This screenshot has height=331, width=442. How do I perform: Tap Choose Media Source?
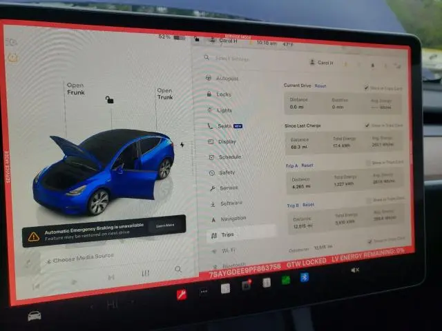pos(81,259)
